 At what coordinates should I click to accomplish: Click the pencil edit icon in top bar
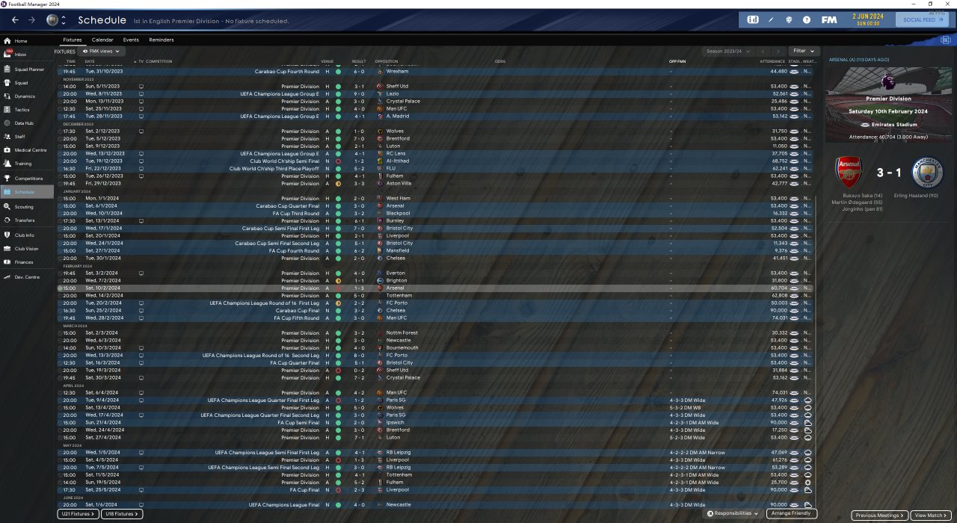(x=772, y=20)
